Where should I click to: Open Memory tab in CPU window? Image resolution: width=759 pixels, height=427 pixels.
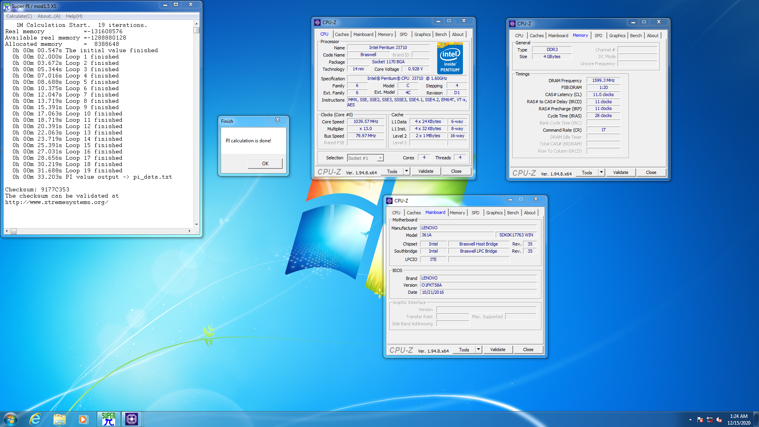385,34
